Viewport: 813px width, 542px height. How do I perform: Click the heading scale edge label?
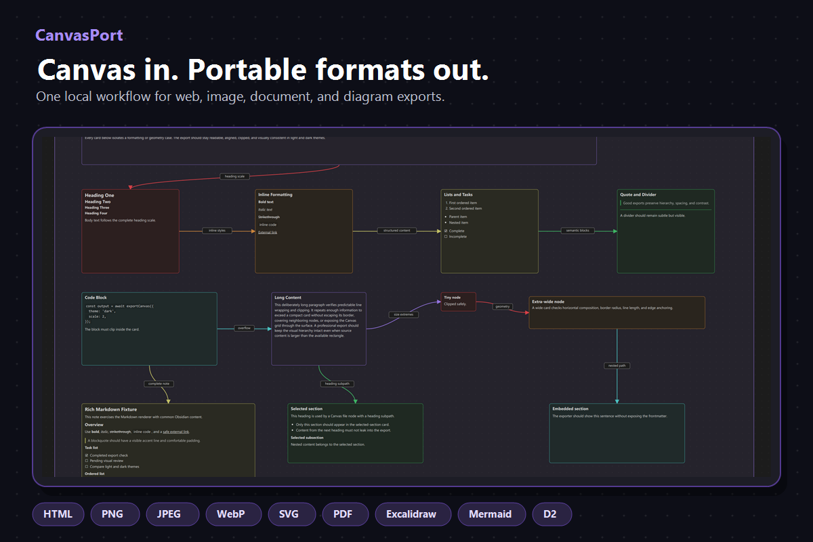[235, 176]
